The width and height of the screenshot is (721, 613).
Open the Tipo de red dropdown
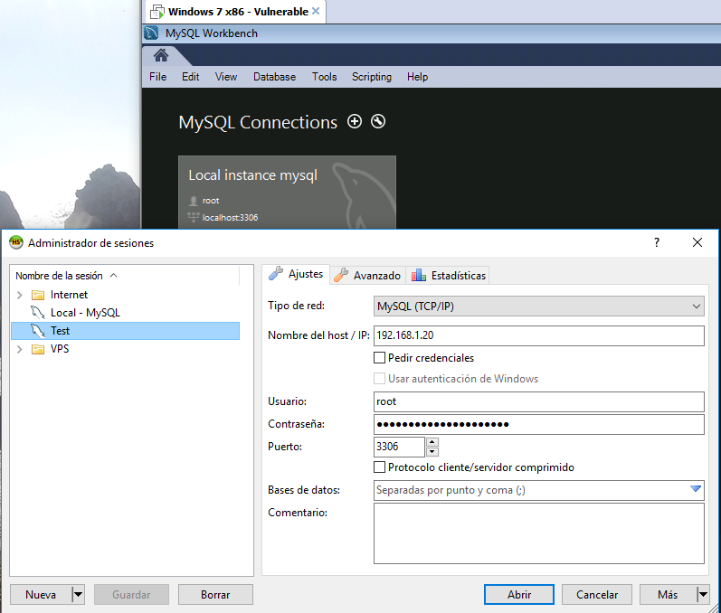[539, 306]
